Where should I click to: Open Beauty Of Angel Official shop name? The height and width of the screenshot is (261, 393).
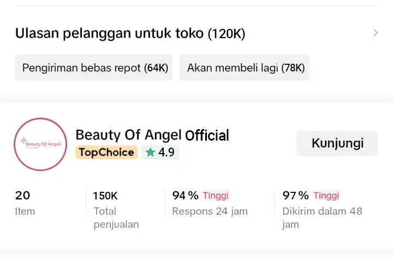coord(152,135)
